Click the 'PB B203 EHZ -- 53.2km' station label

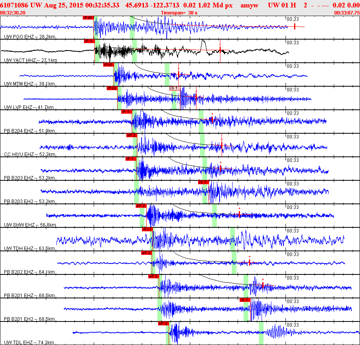click(29, 178)
